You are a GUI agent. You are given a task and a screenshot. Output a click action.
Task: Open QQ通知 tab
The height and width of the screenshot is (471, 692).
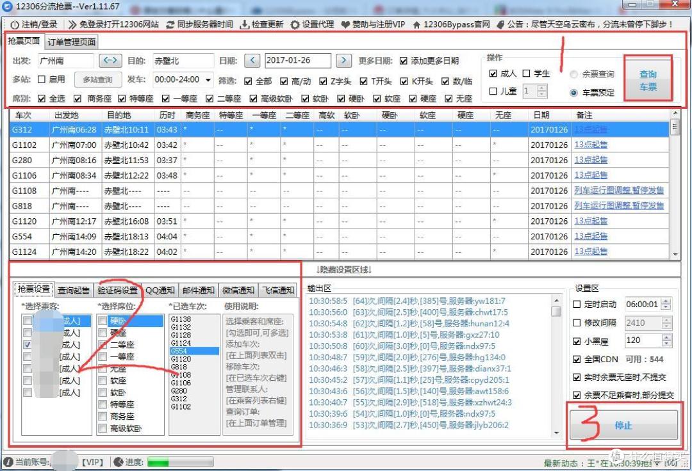point(160,290)
